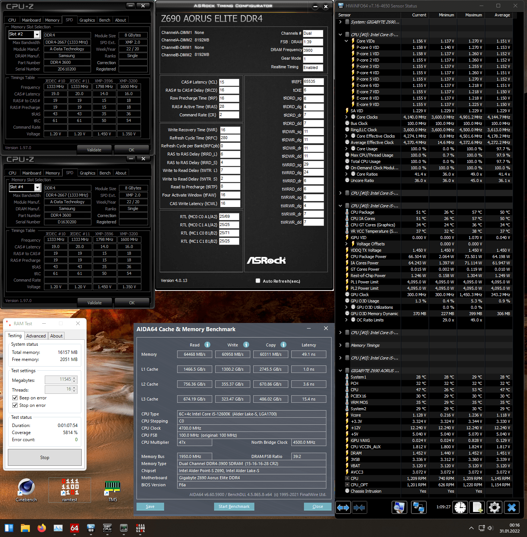
Task: Click the performance graph taskbar icon
Action: click(x=58, y=528)
